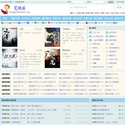This screenshot has height=125, width=125.
Task: Focus the 密码 password input field
Action: click(x=98, y=2)
